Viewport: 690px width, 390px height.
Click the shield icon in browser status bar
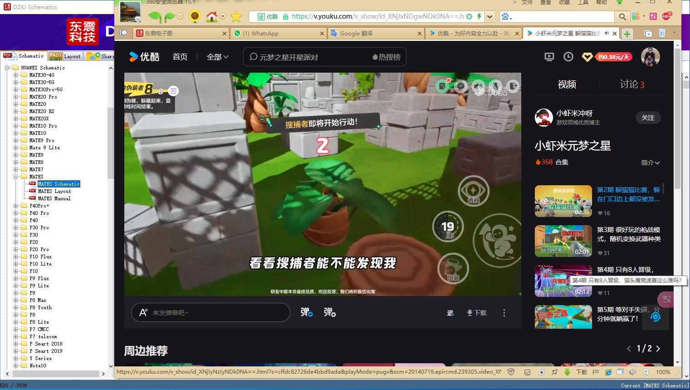pos(511,372)
